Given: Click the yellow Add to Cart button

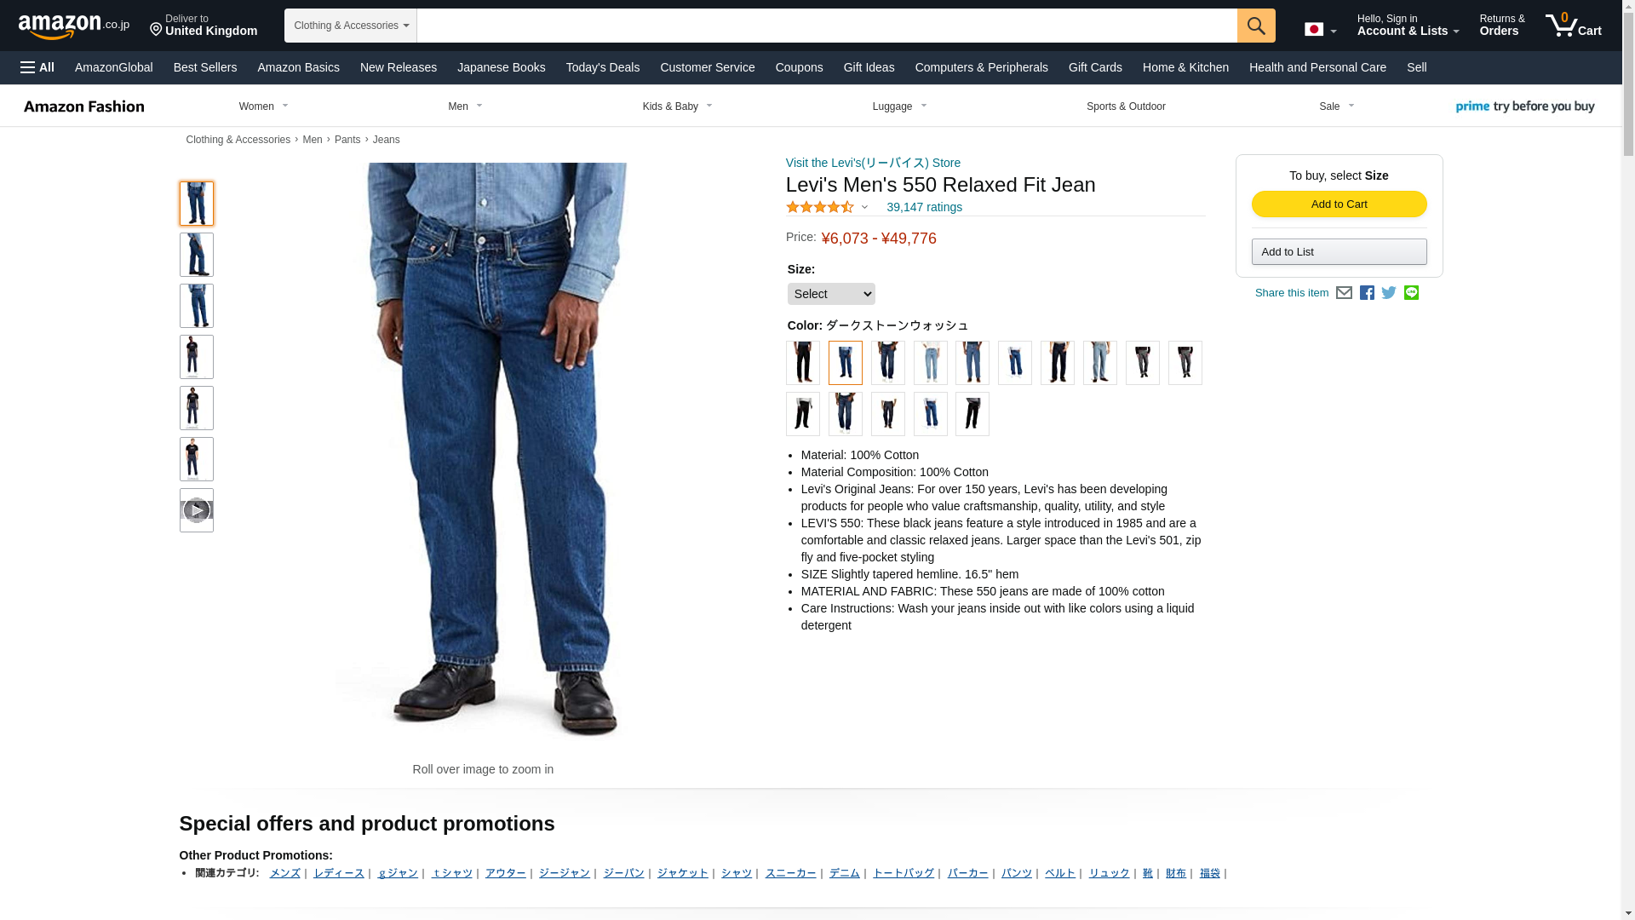Looking at the screenshot, I should pyautogui.click(x=1339, y=204).
